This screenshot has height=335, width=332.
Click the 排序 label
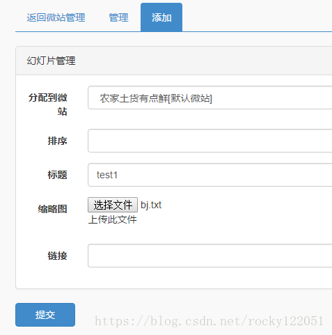tap(58, 141)
